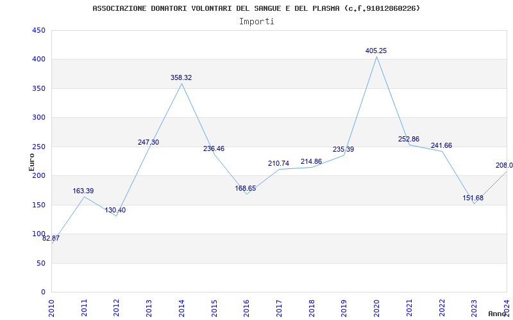Click the 250 y-axis tick label
This screenshot has height=320, width=513.
[x=38, y=147]
